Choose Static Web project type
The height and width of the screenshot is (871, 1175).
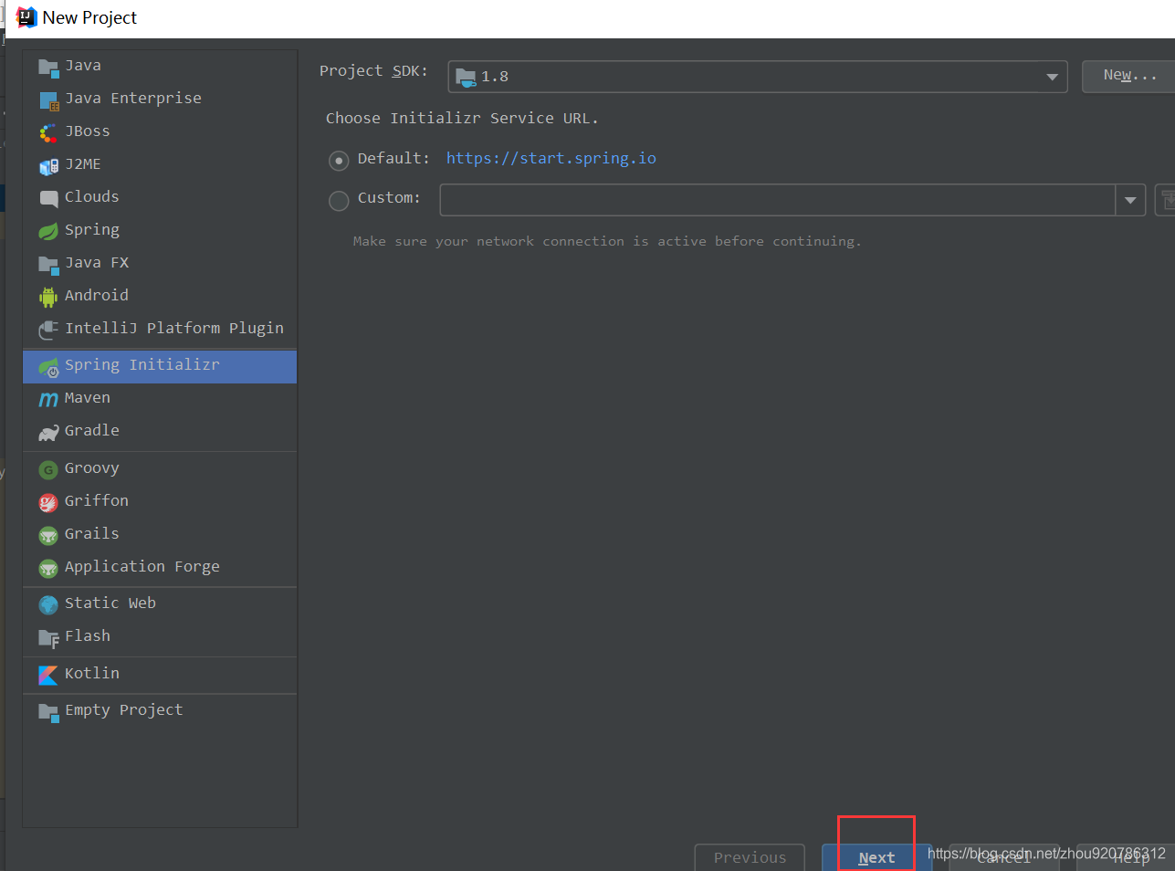pyautogui.click(x=160, y=603)
